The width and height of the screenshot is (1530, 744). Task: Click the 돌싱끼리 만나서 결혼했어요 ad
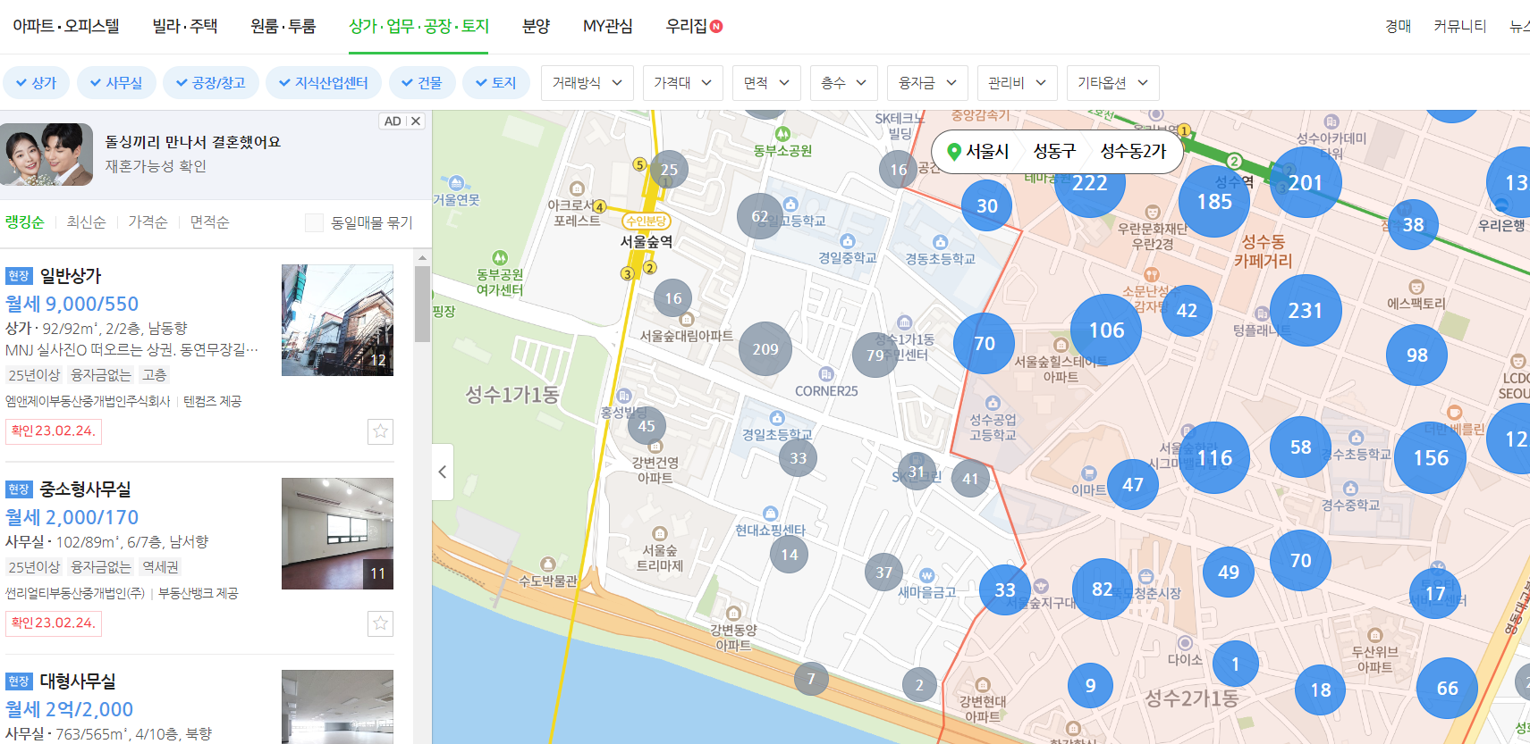tap(193, 142)
